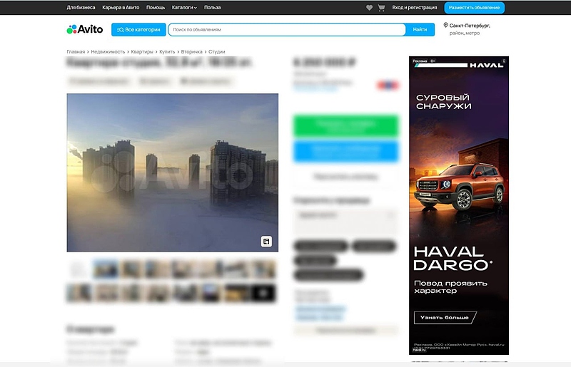This screenshot has width=571, height=367.
Task: Open Карьера в Авито
Action: (x=121, y=8)
